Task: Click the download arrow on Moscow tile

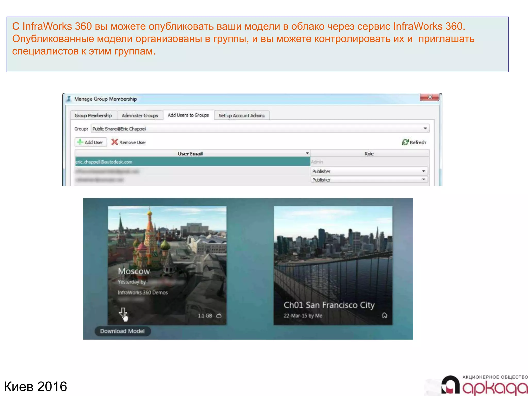Action: point(123,313)
